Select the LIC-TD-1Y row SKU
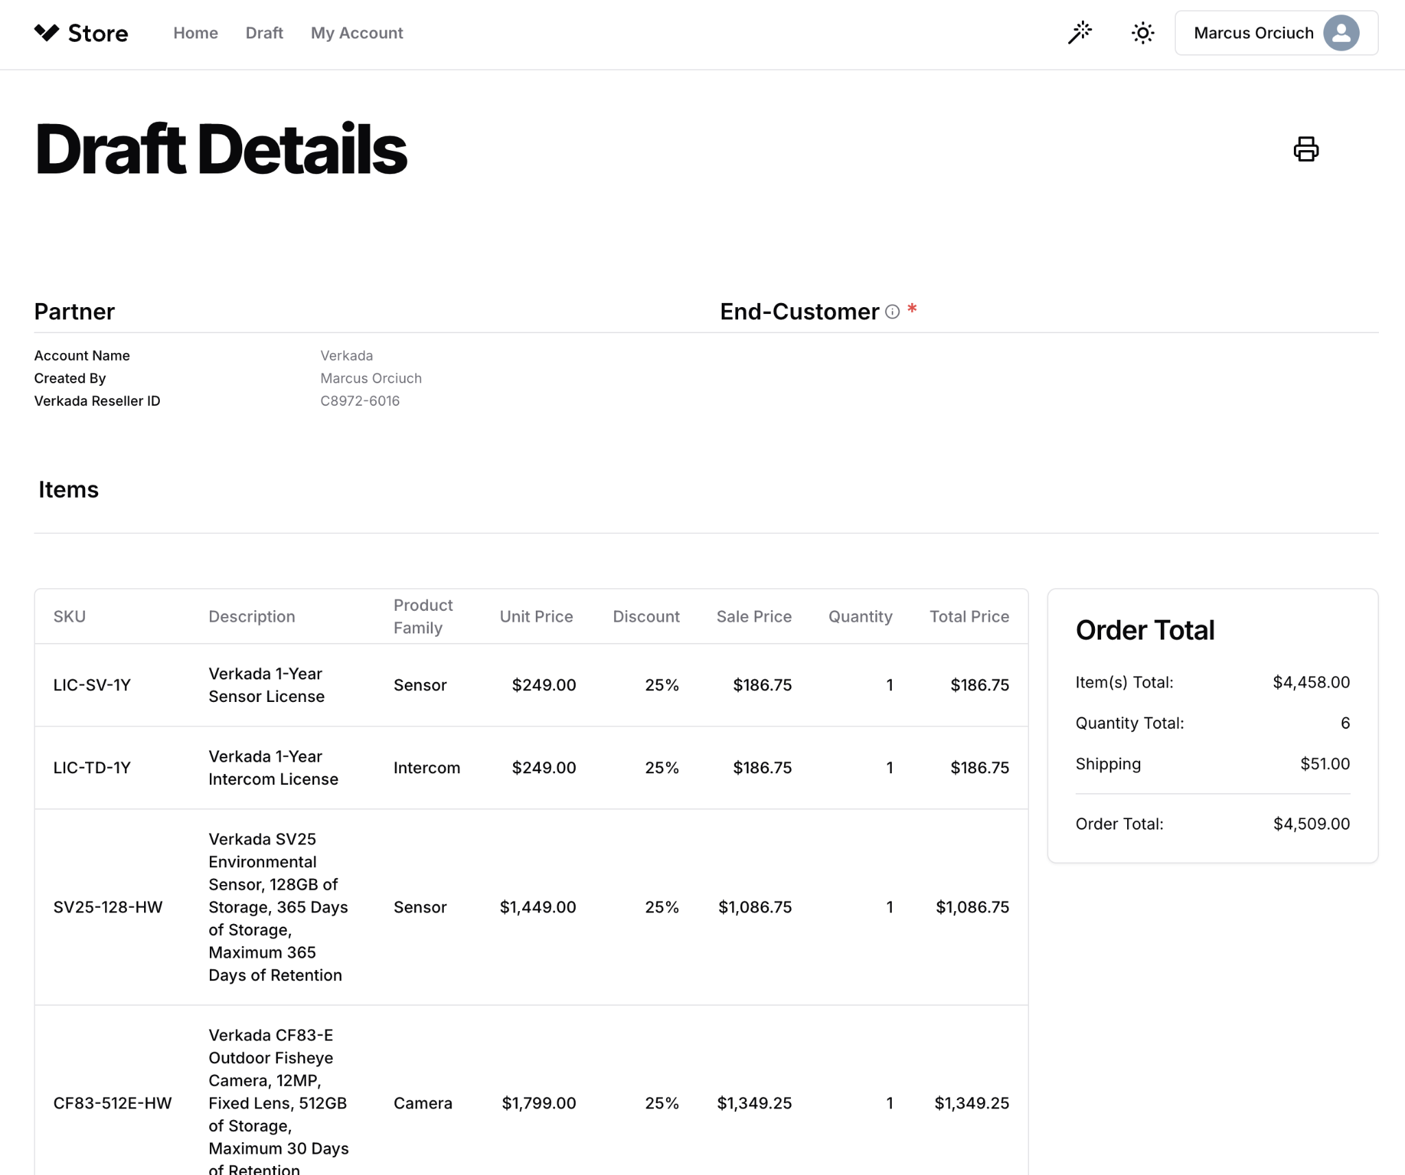Screen dimensions: 1405x1175 point(92,768)
